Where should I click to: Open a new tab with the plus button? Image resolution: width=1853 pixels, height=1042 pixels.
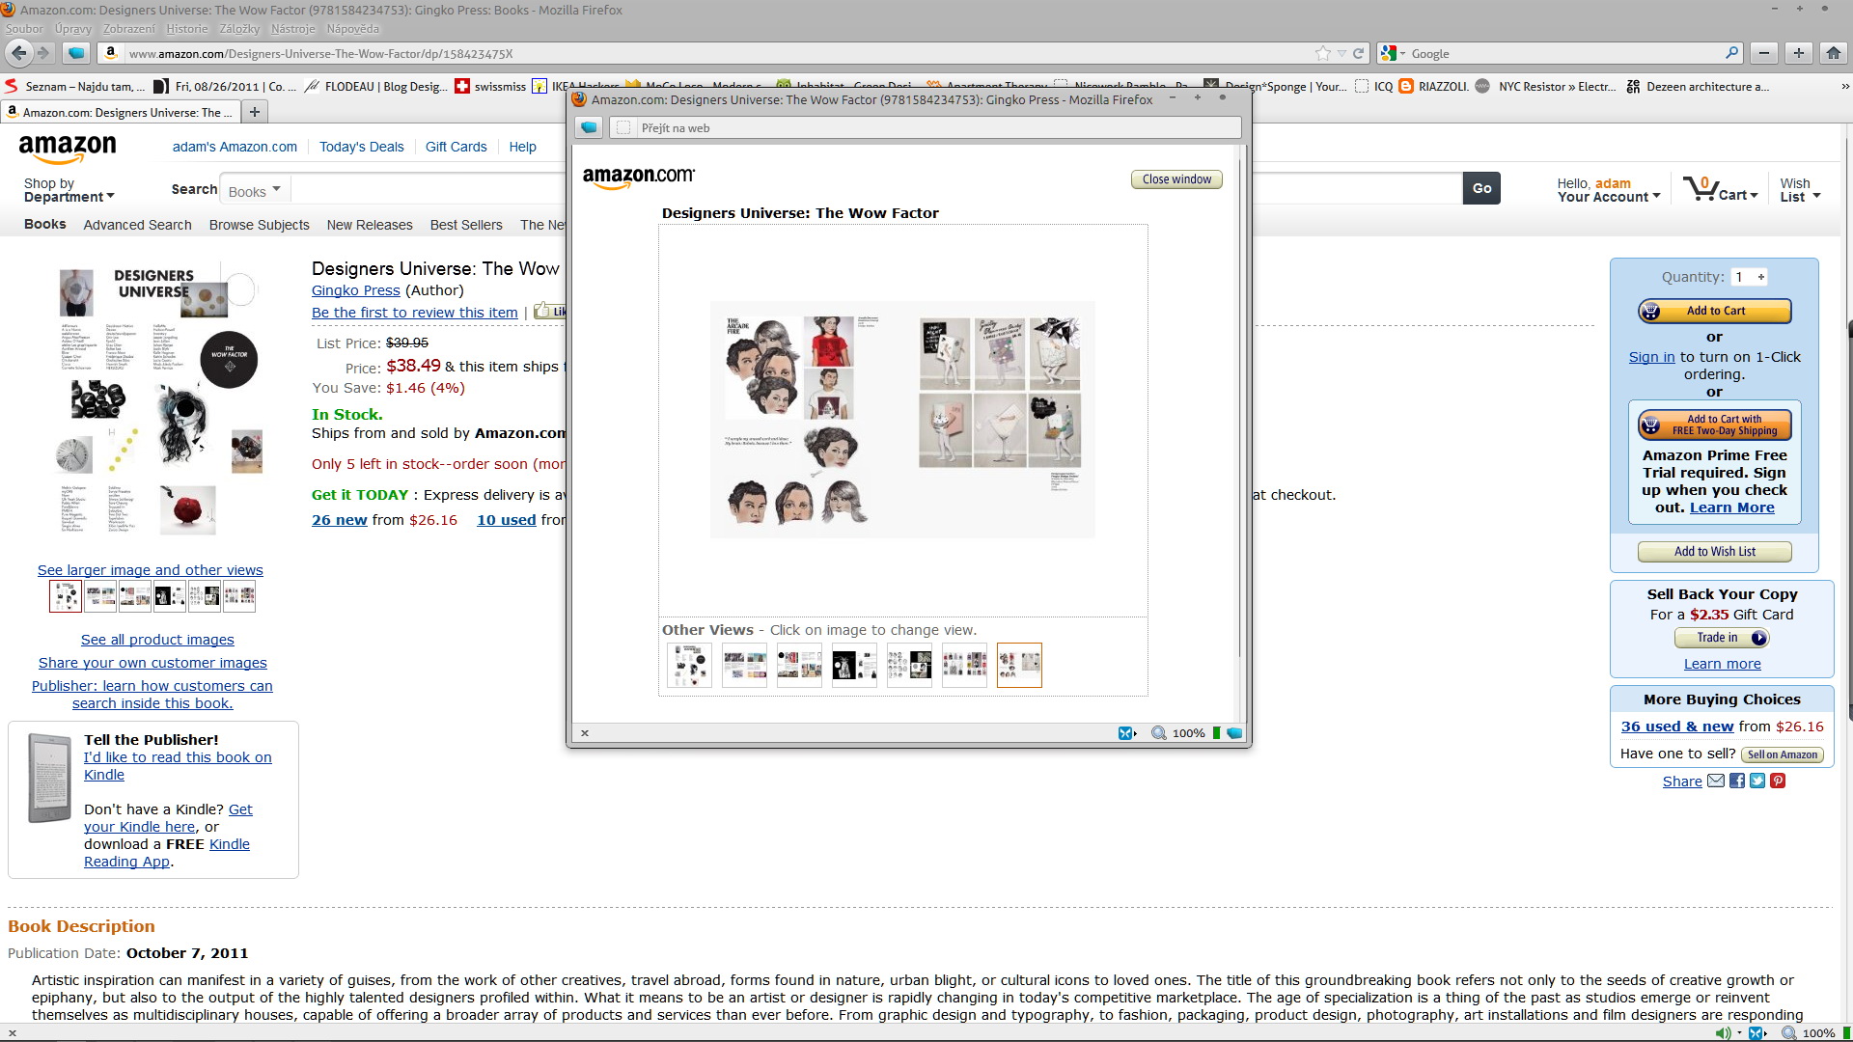click(255, 112)
